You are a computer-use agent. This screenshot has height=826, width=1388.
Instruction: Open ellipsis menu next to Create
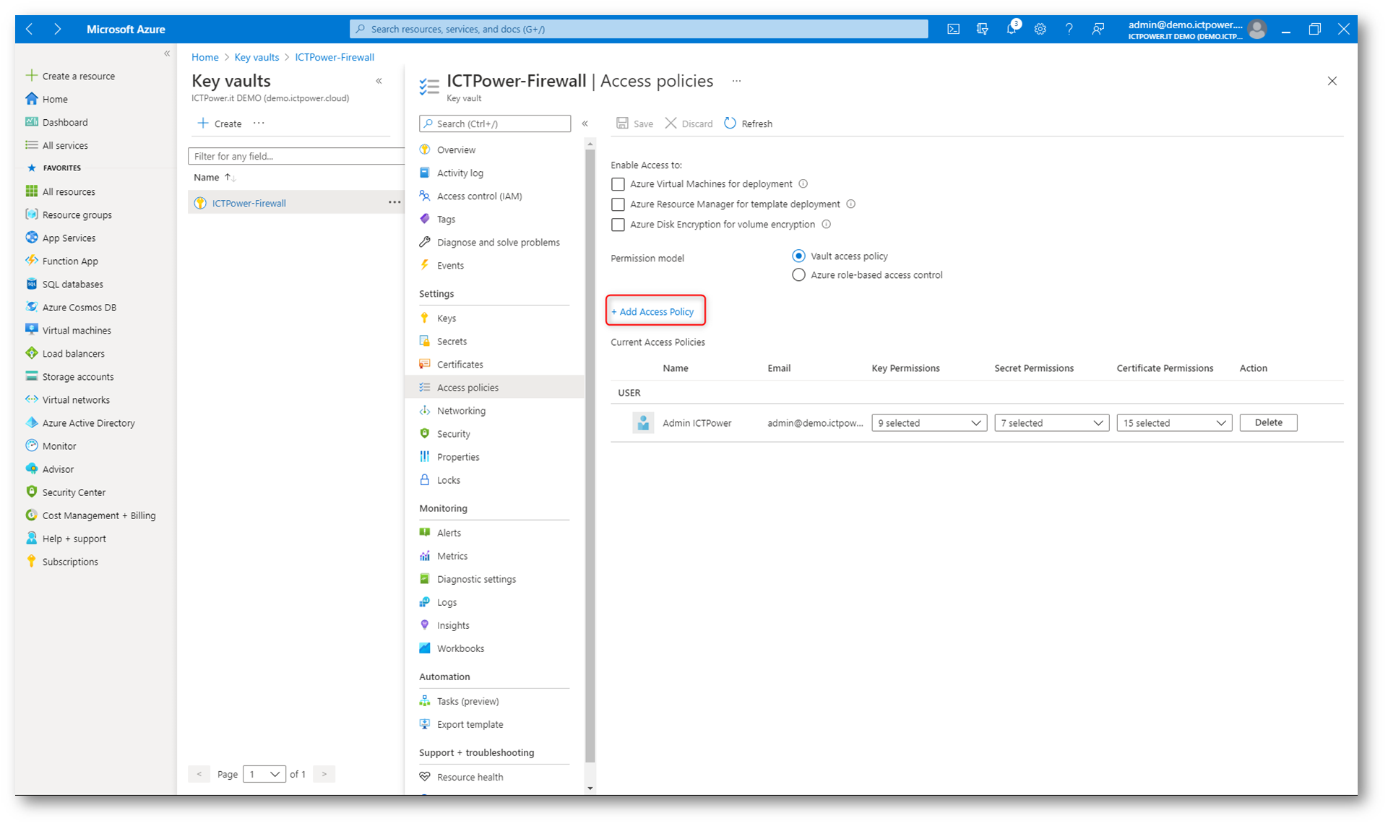(259, 123)
